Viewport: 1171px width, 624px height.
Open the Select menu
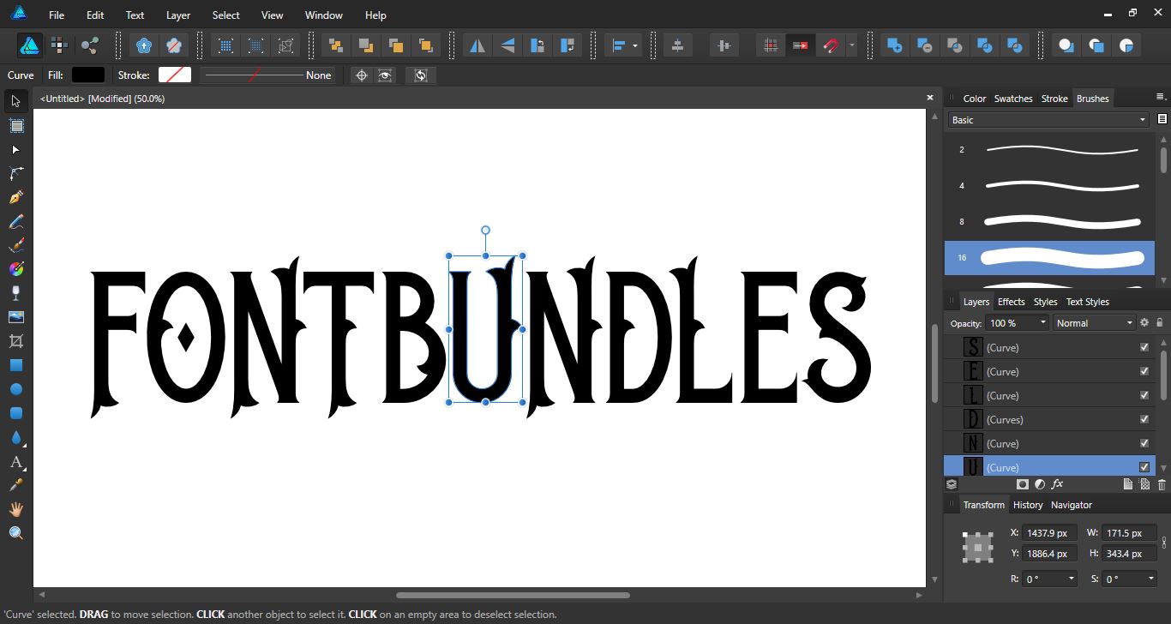pos(226,15)
